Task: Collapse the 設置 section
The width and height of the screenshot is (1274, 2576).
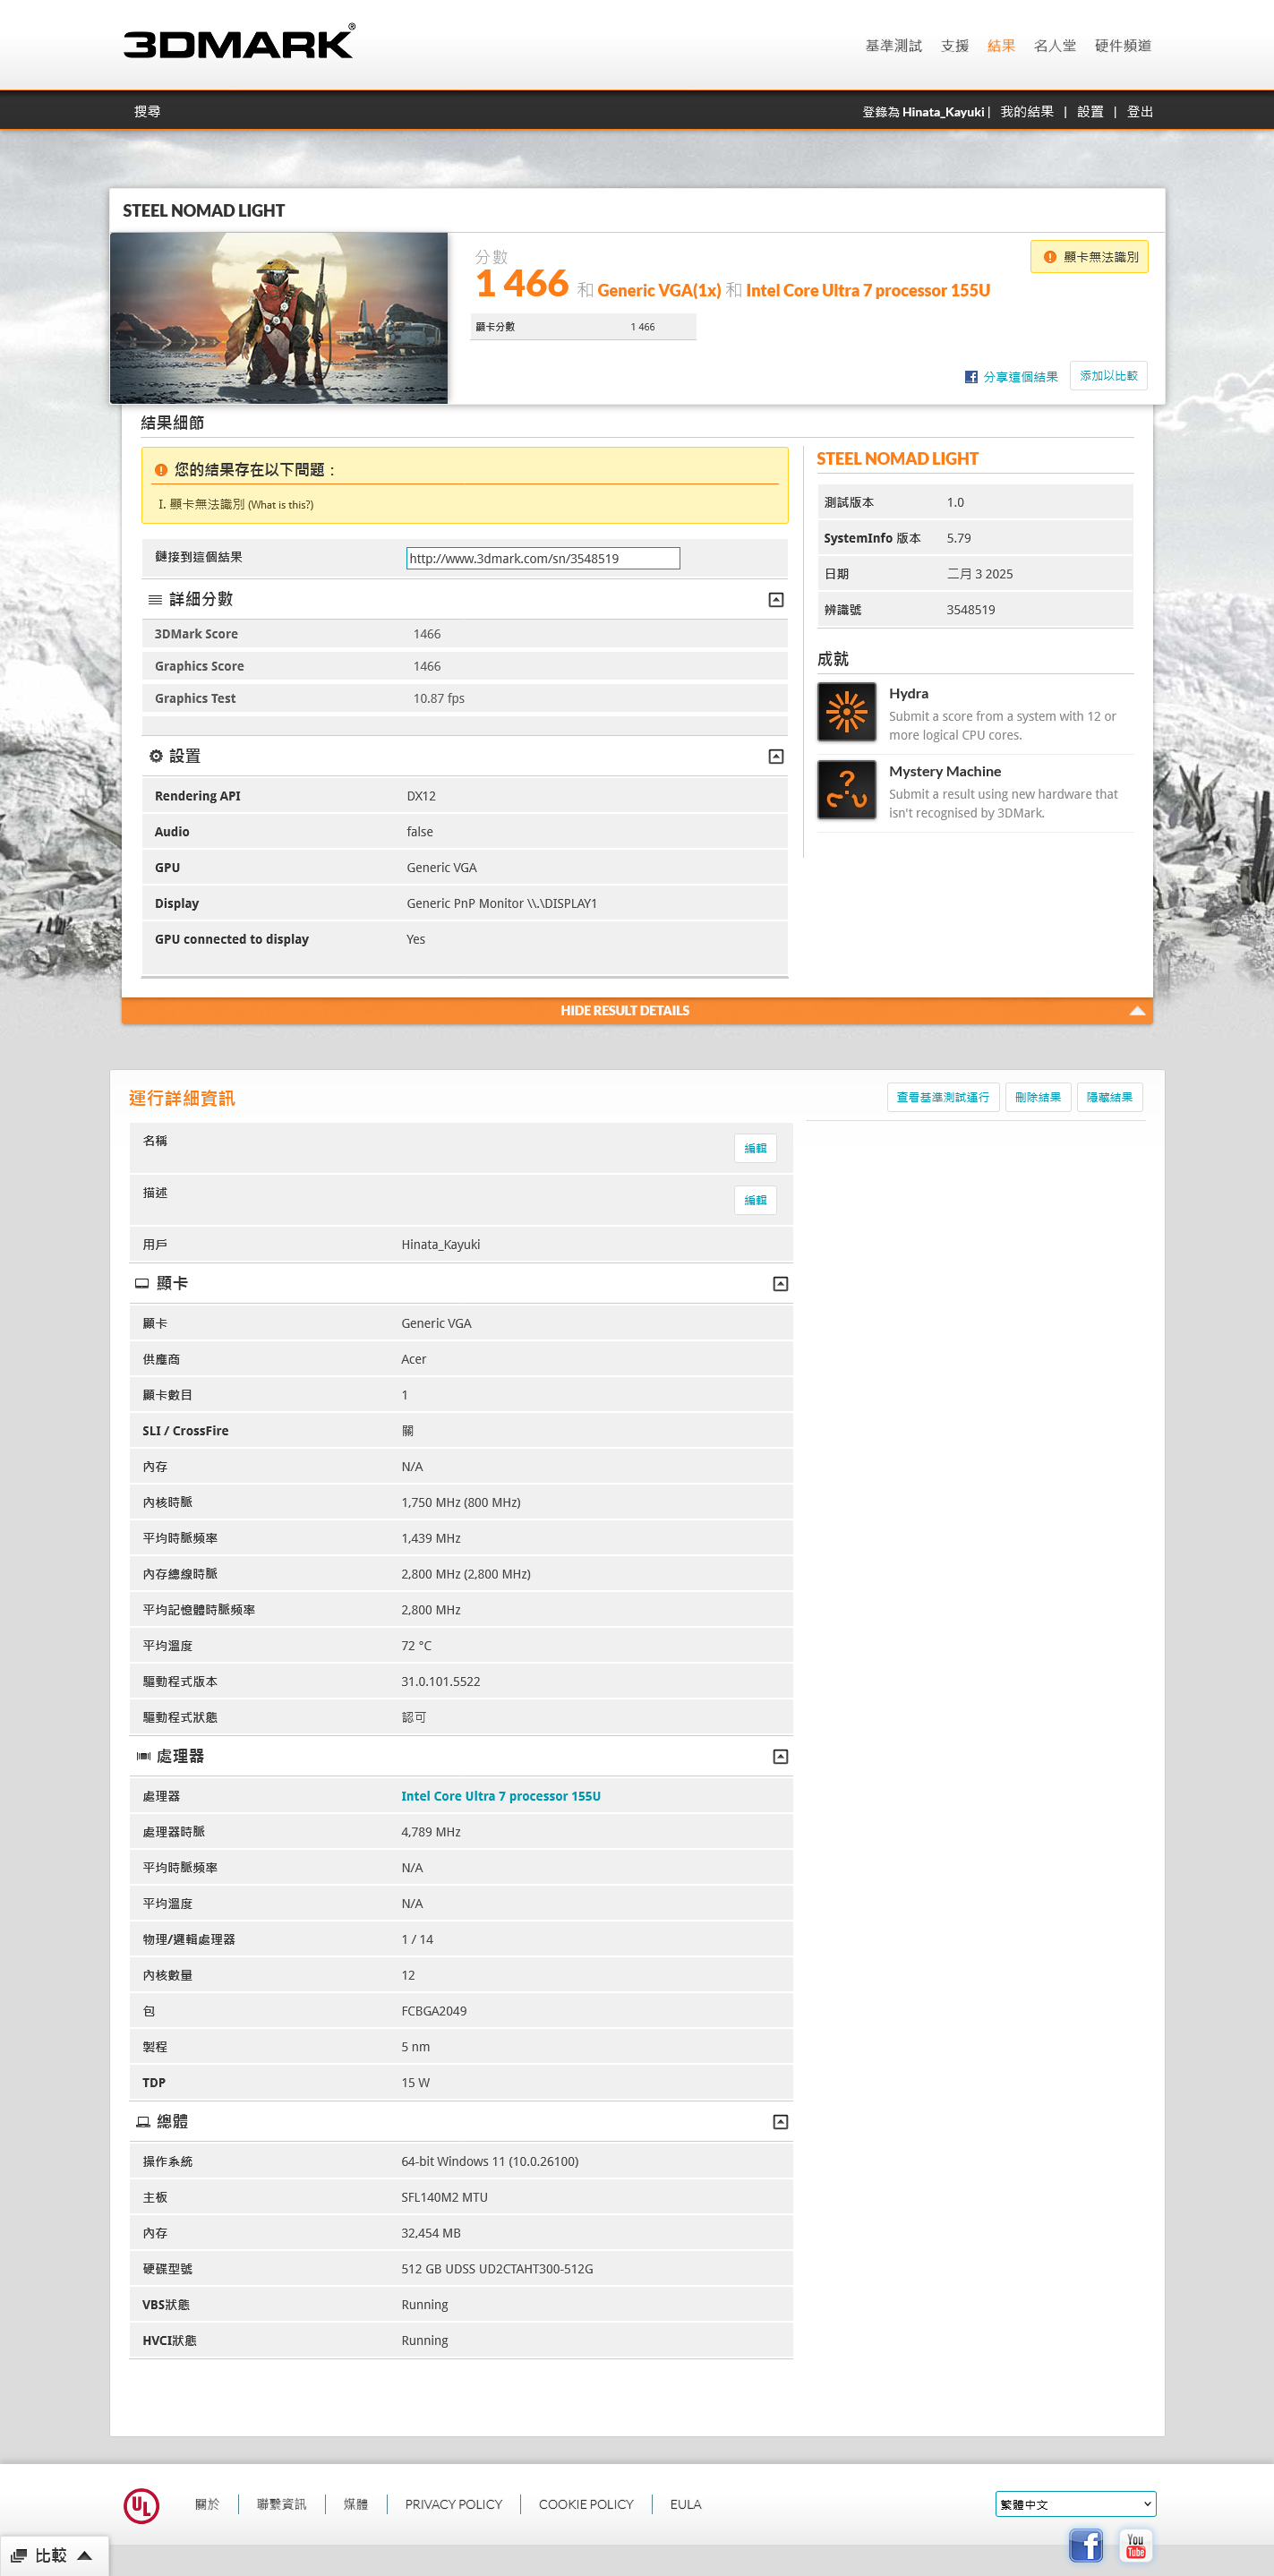Action: coord(775,756)
